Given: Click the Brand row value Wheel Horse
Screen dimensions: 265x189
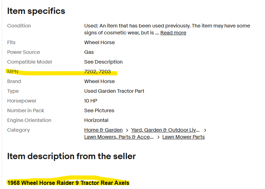Looking at the screenshot, I should click(99, 81).
